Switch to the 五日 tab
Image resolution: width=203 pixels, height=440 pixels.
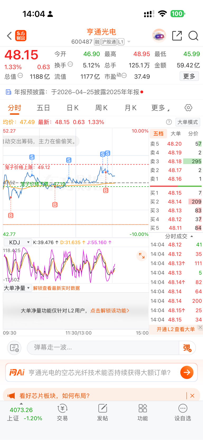[x=43, y=108]
